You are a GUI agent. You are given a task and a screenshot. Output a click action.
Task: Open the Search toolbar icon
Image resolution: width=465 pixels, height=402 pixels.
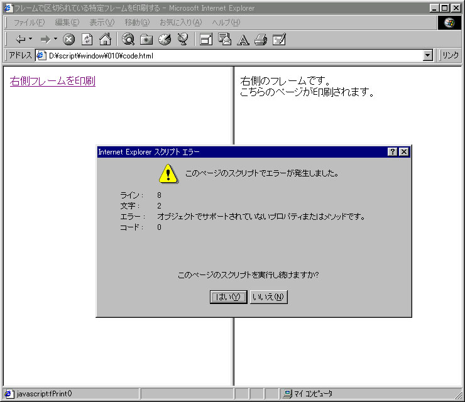tap(128, 39)
